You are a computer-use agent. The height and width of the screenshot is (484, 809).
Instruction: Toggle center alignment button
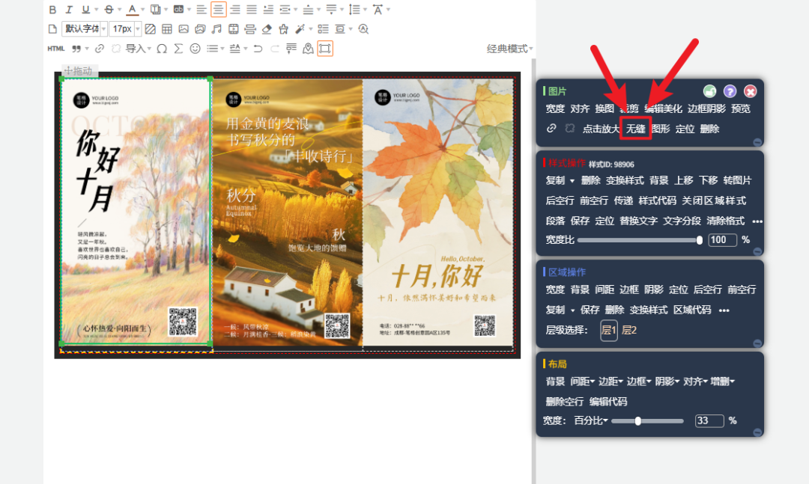tap(218, 9)
